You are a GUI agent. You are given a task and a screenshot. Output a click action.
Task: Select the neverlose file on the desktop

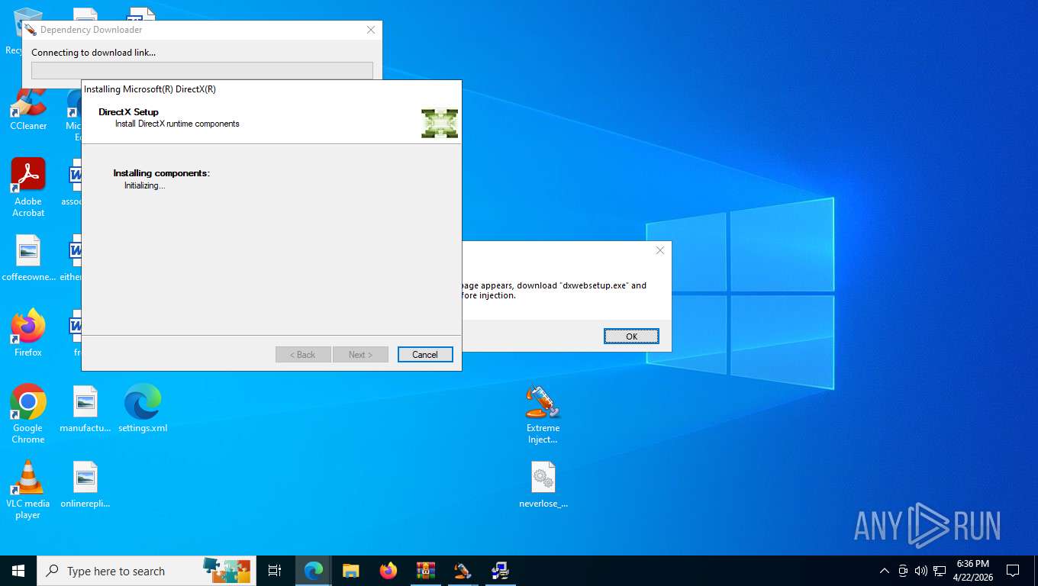click(x=543, y=485)
